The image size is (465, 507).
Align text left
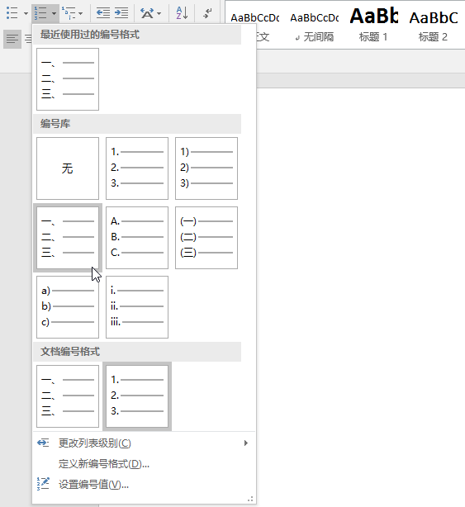tap(12, 39)
